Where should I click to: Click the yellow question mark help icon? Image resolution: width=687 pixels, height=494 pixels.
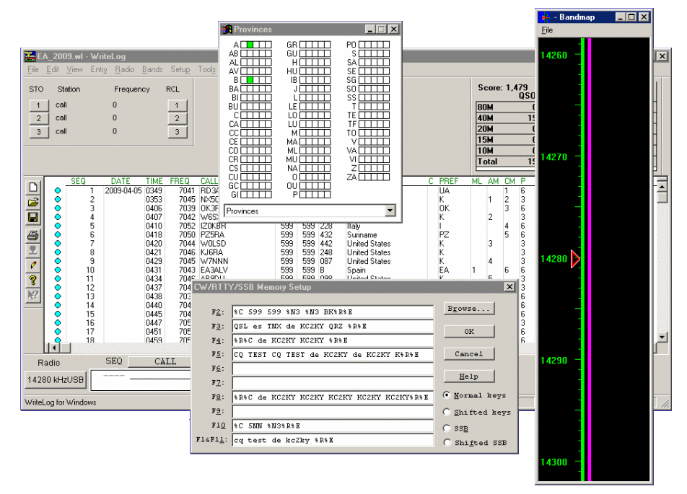pos(33,281)
